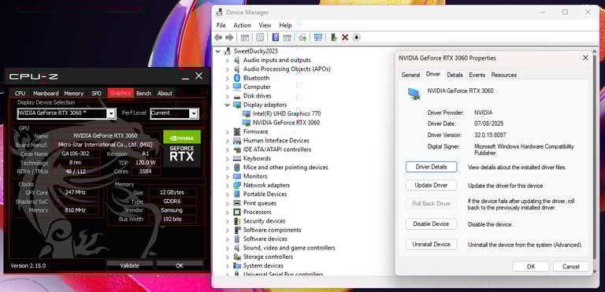
Task: Click the display adapter icon in Properties dialog
Action: 414,94
